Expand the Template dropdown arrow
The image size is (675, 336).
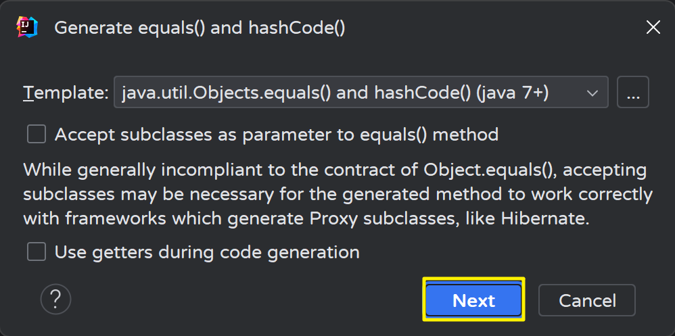[592, 93]
